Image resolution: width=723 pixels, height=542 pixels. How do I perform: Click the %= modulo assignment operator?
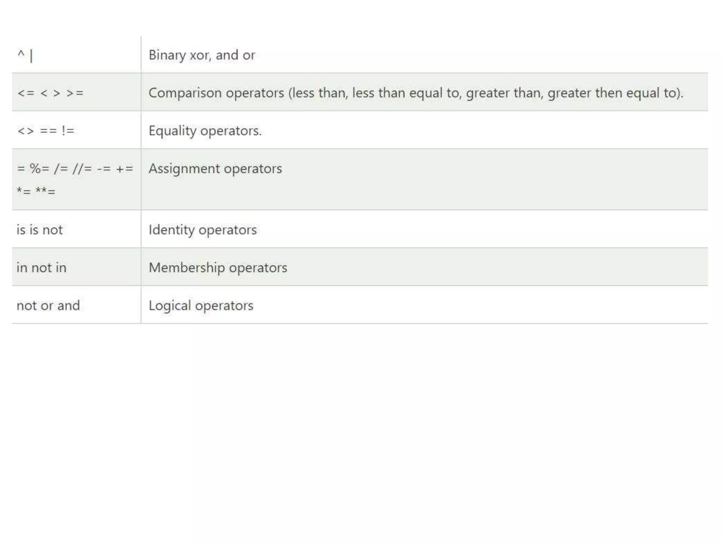[40, 169]
